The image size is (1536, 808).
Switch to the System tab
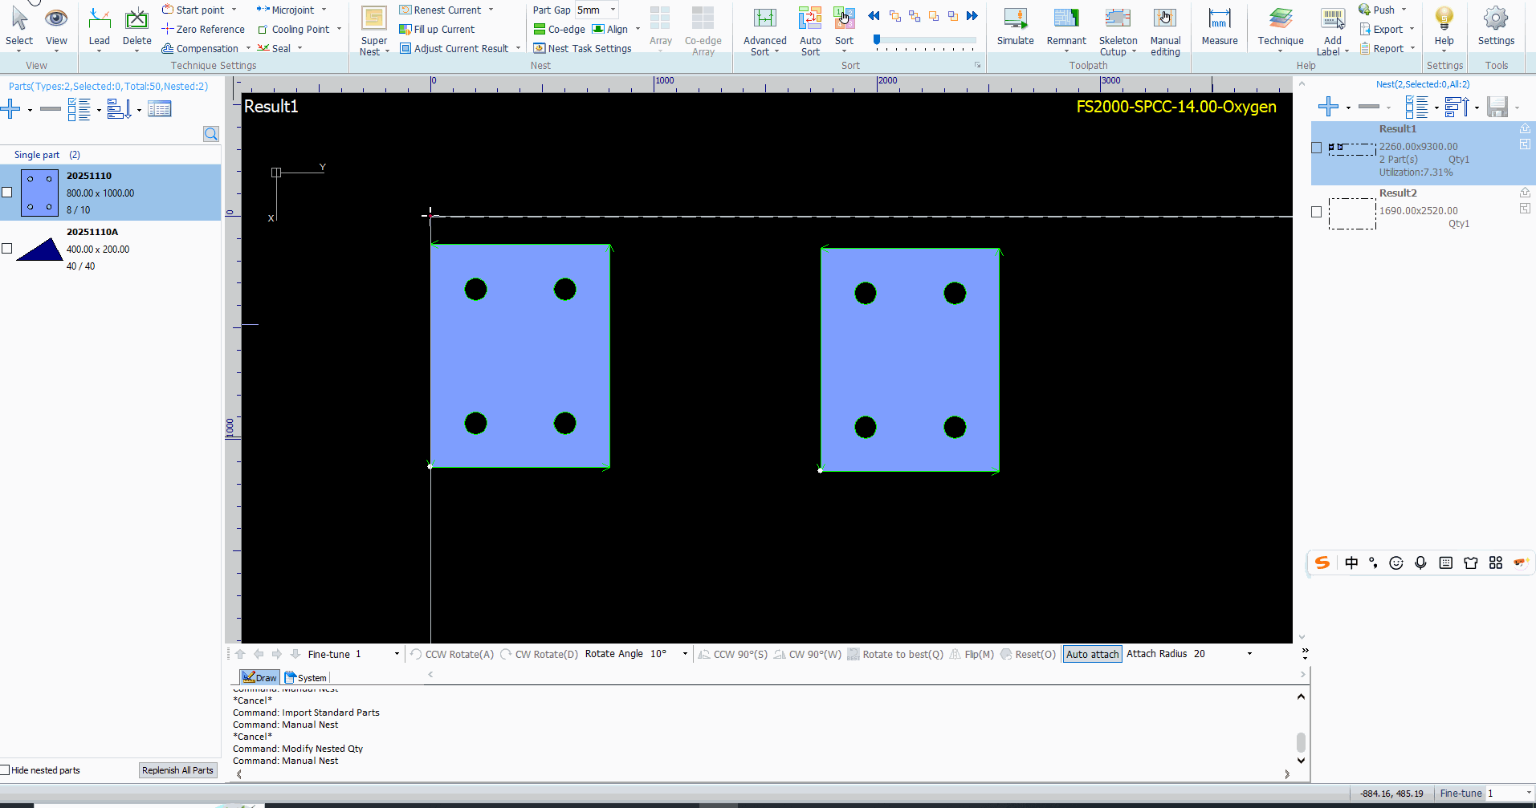(307, 678)
